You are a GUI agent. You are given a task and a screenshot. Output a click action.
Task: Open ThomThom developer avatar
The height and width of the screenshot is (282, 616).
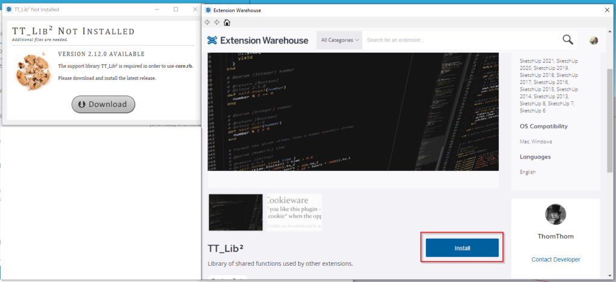pyautogui.click(x=555, y=214)
